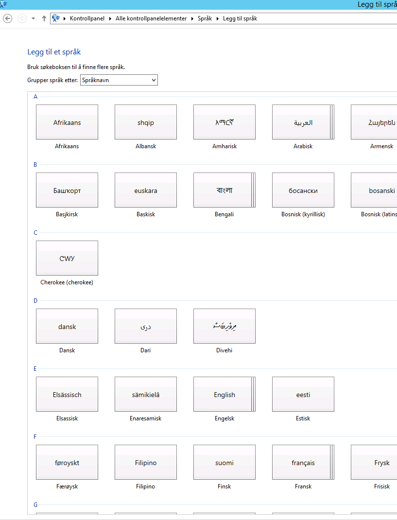Select the Albansk (shqip) tile
397x520 pixels.
tap(146, 122)
